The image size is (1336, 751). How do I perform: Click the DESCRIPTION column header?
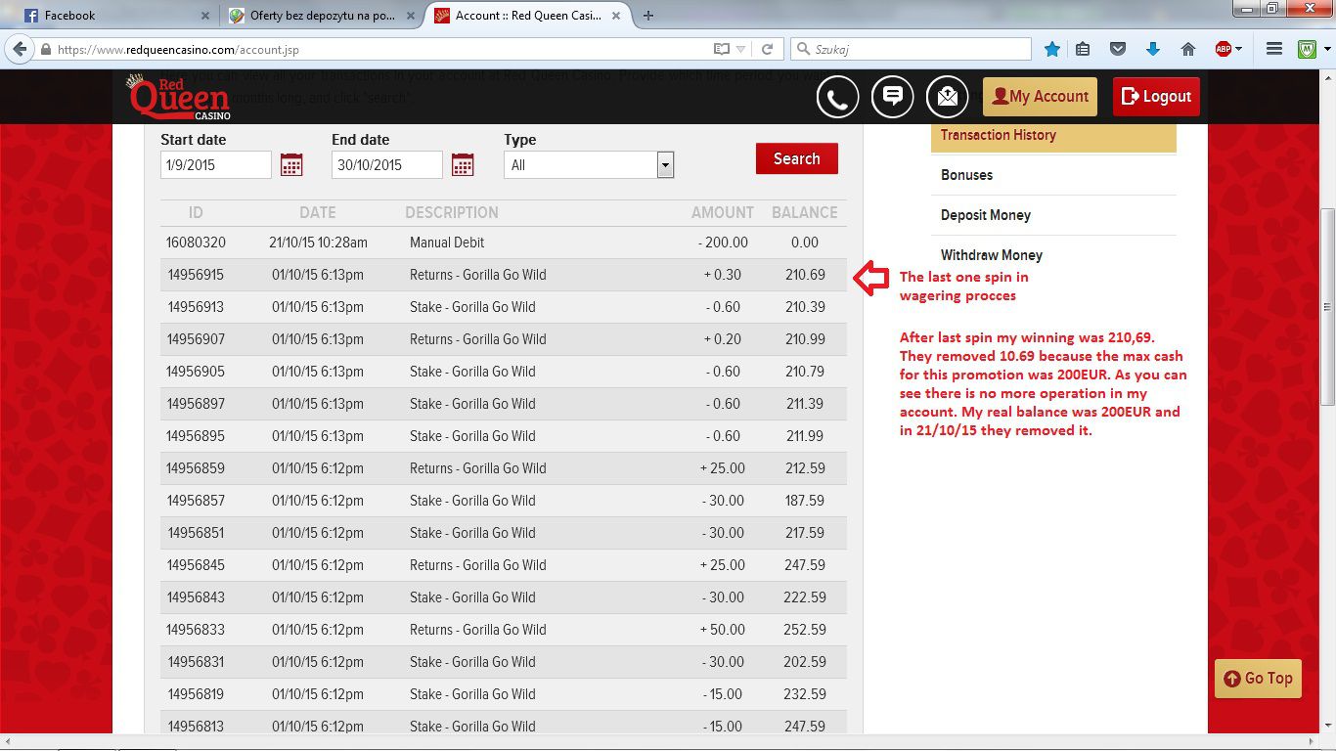(452, 212)
